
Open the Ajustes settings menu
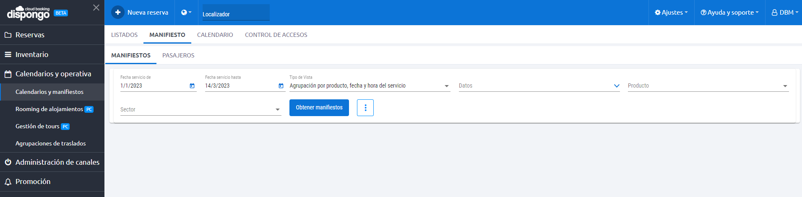tap(671, 13)
